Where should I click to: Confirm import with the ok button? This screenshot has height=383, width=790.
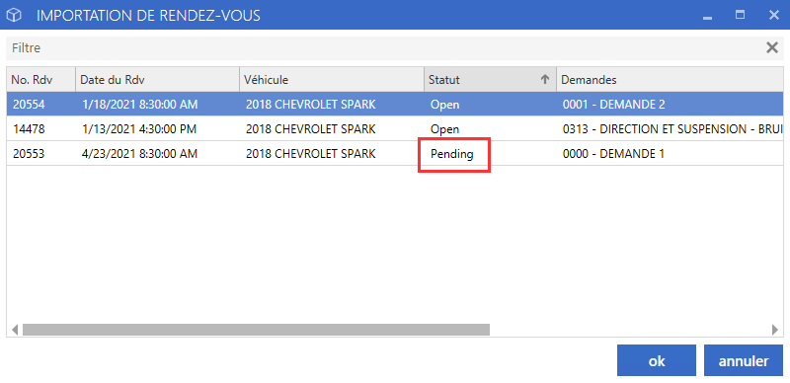tap(657, 360)
